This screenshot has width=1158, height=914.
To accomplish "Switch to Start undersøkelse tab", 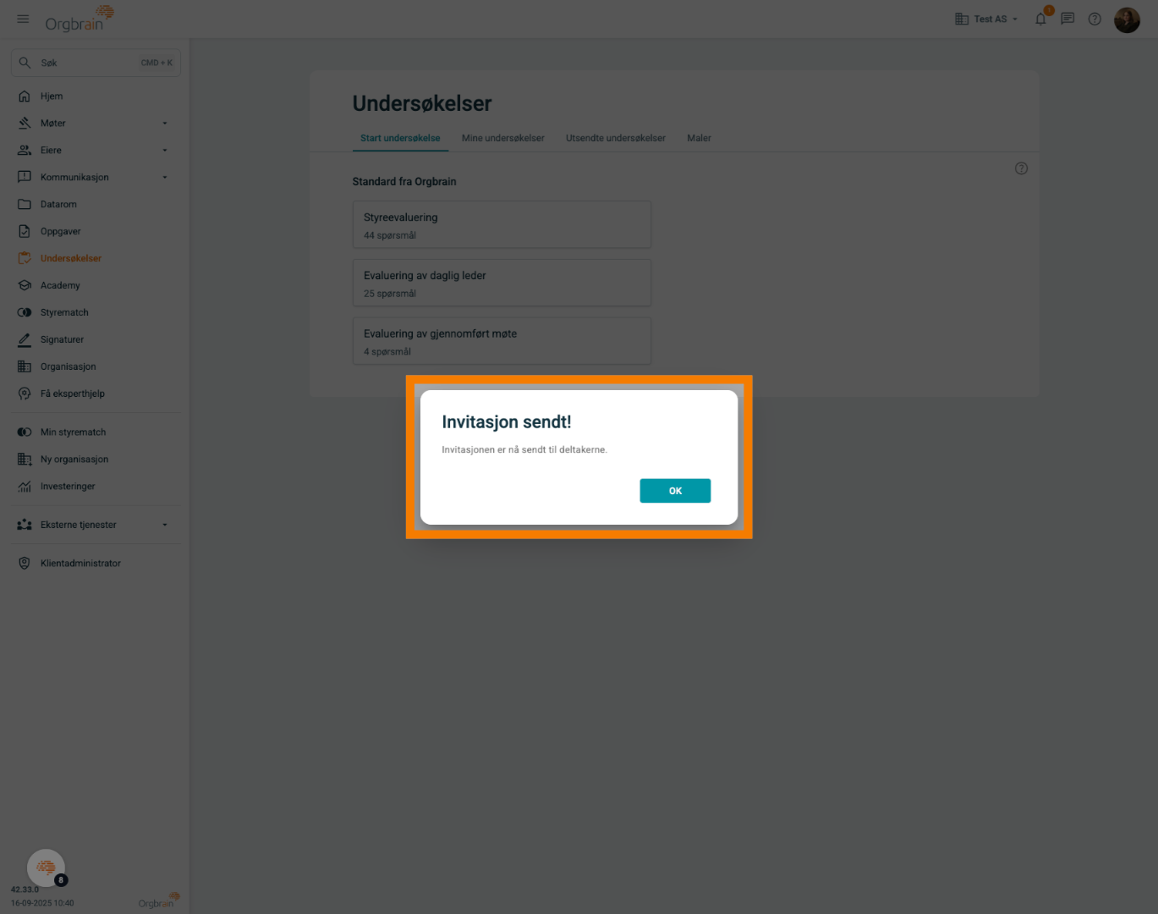I will (400, 139).
